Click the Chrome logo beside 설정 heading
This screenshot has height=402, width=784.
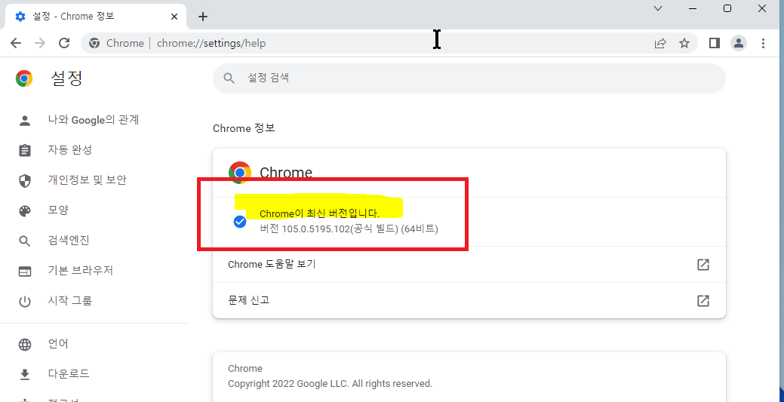[x=24, y=78]
